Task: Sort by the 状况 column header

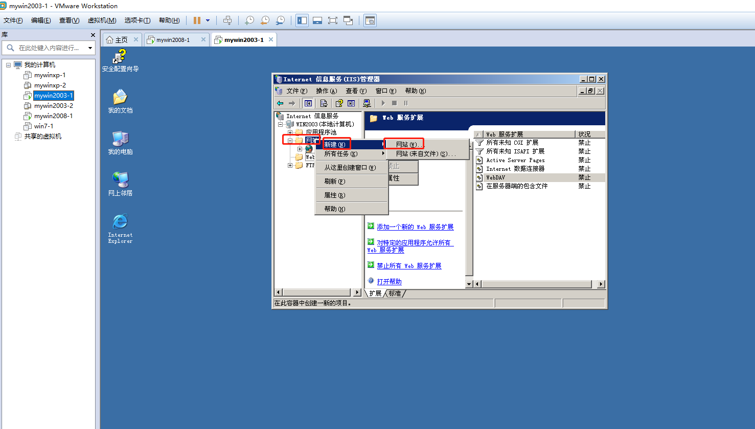Action: (x=590, y=134)
